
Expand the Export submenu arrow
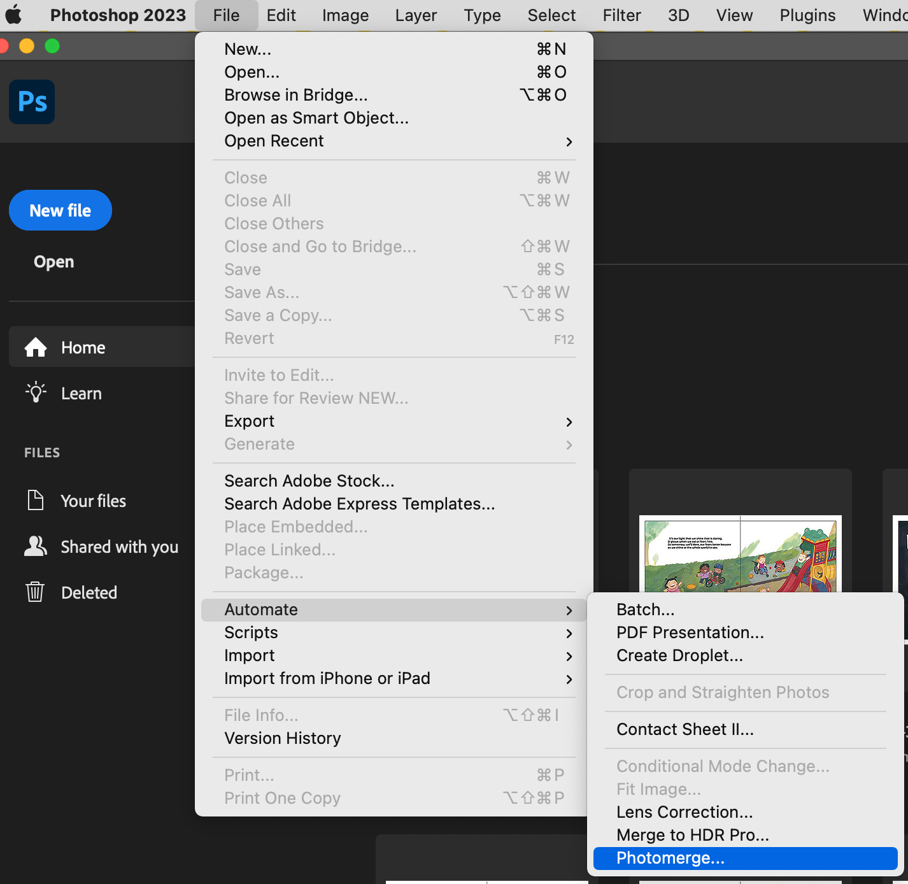click(569, 422)
